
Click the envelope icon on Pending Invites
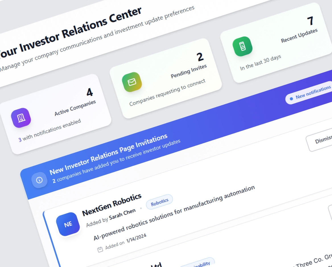132,82
